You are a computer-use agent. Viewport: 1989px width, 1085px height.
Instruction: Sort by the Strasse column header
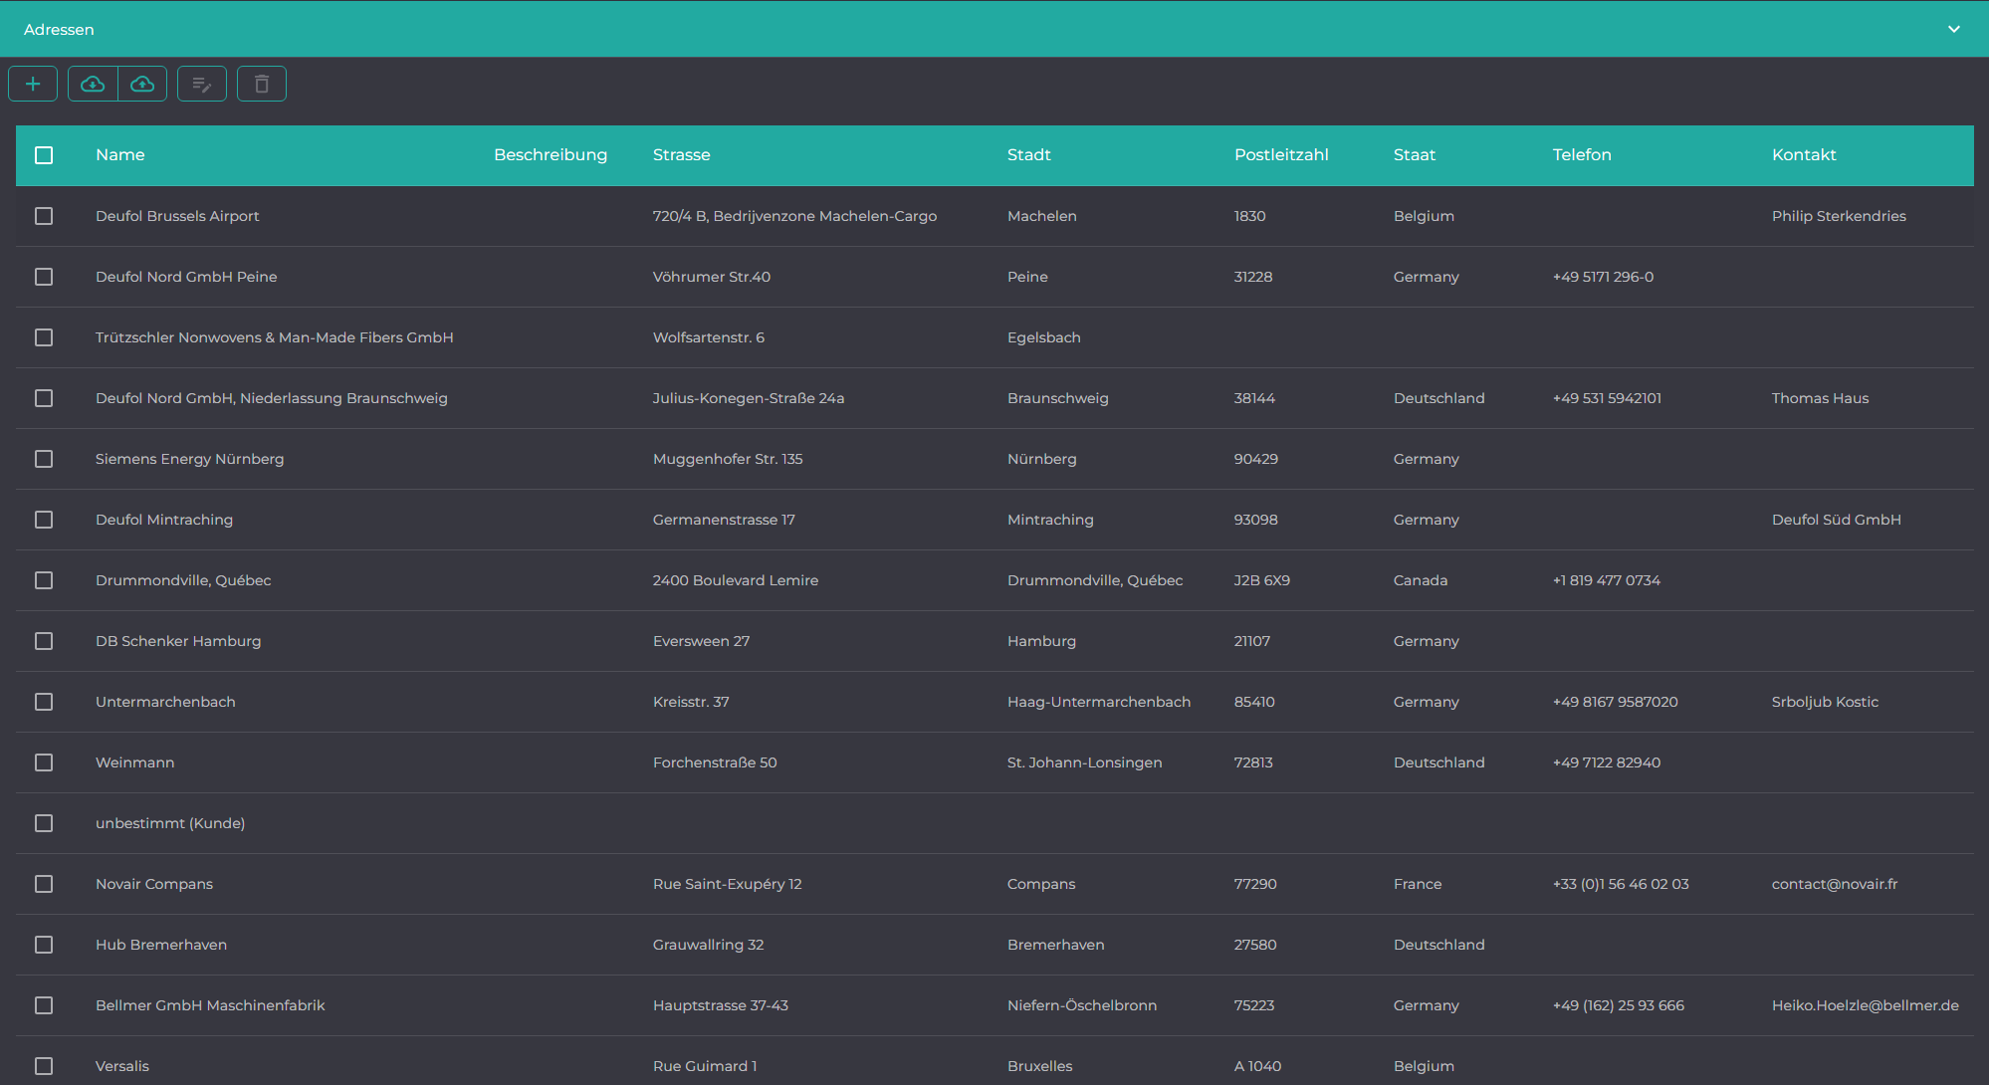(x=682, y=155)
